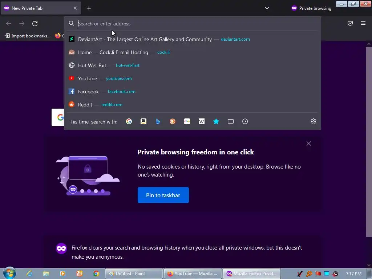Screen dimensions: 372x279
Task: Open the DeviantArt suggestion
Action: pyautogui.click(x=193, y=39)
